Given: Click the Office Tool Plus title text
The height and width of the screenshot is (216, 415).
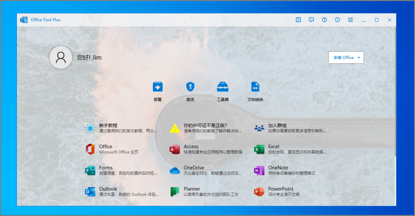Looking at the screenshot, I should [45, 20].
